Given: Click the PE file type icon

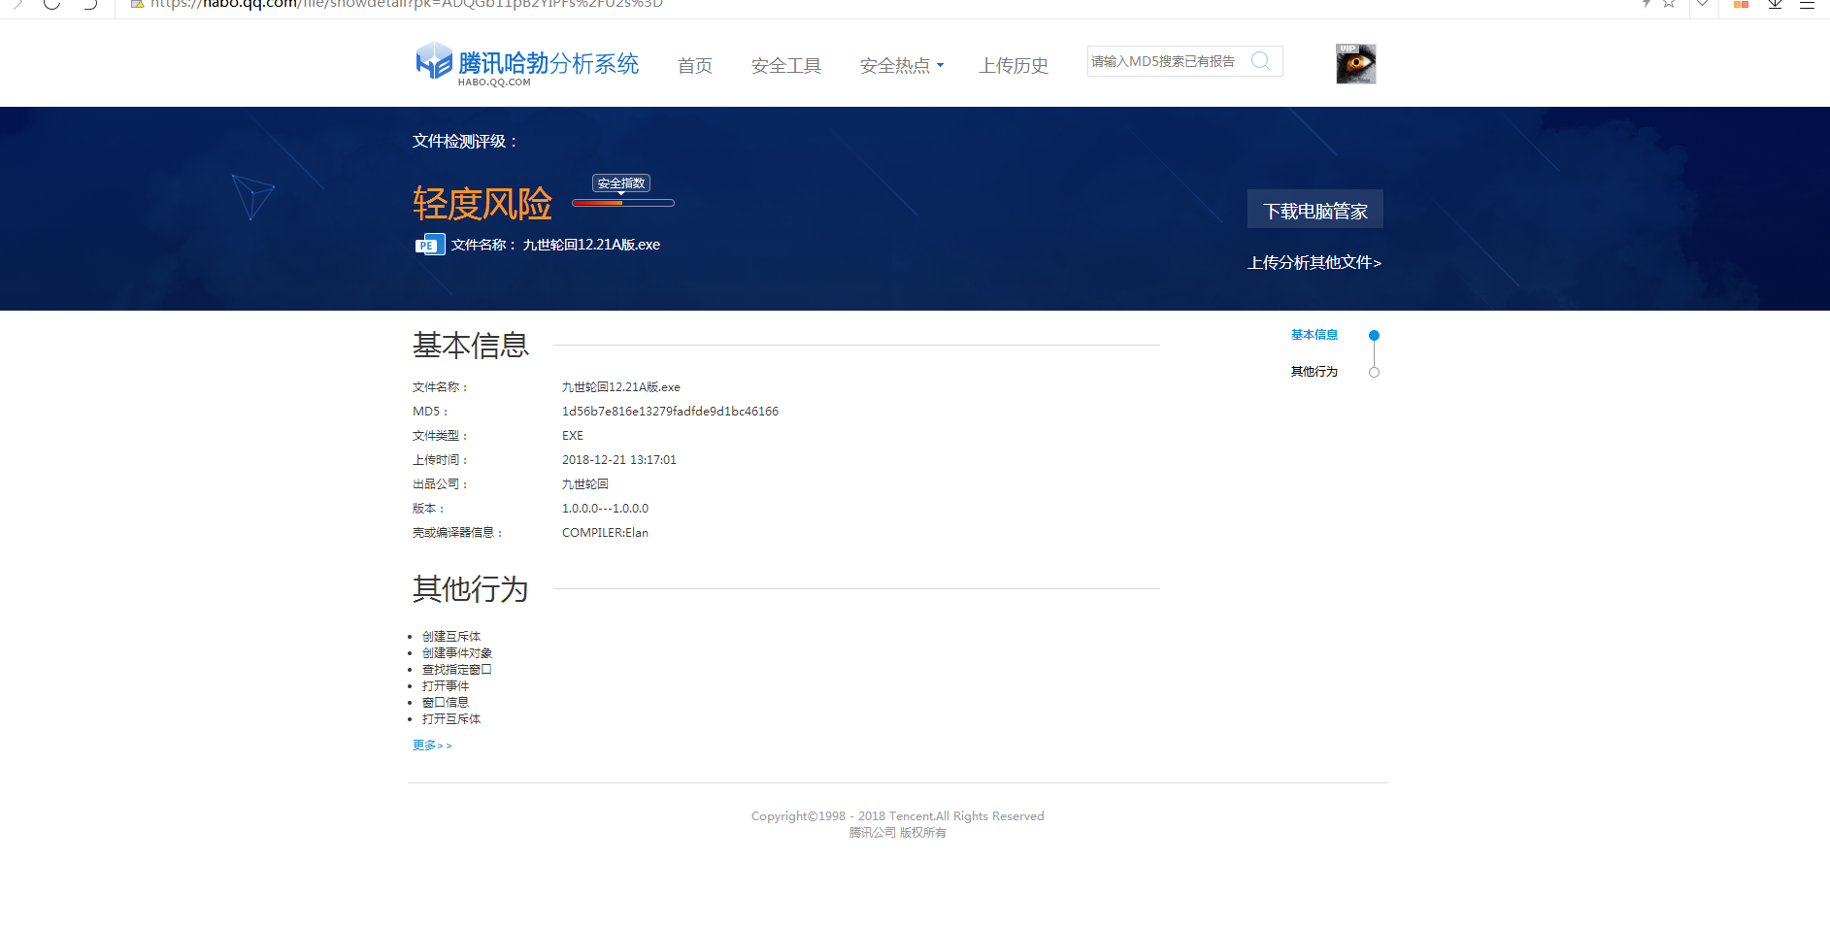Looking at the screenshot, I should (430, 245).
